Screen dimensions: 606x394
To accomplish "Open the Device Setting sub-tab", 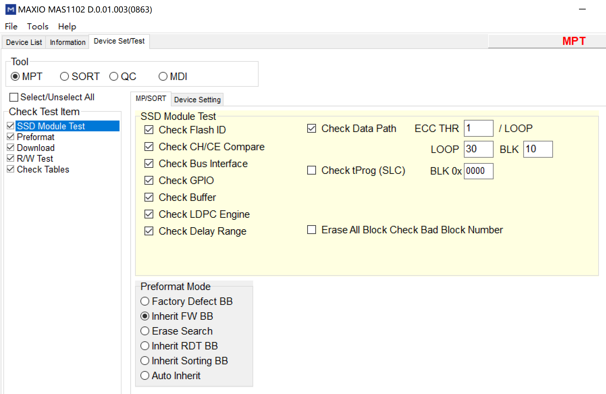I will point(197,100).
